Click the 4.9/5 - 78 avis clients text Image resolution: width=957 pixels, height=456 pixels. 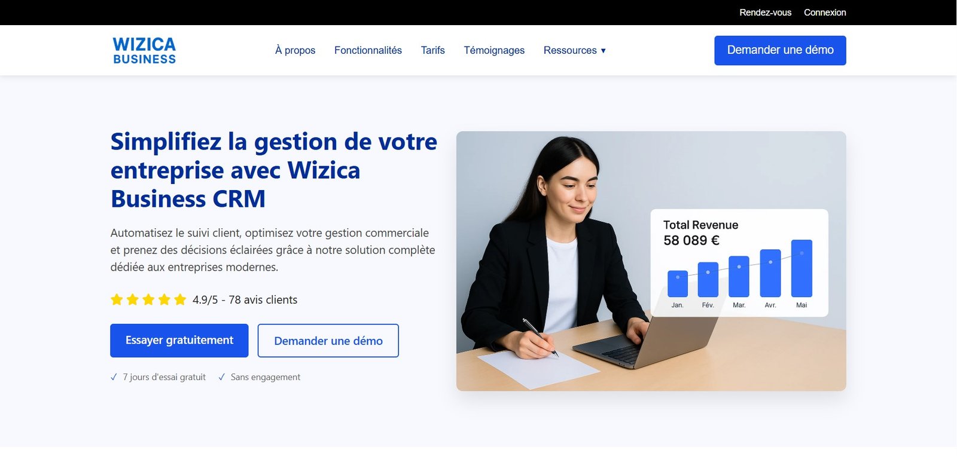click(245, 300)
